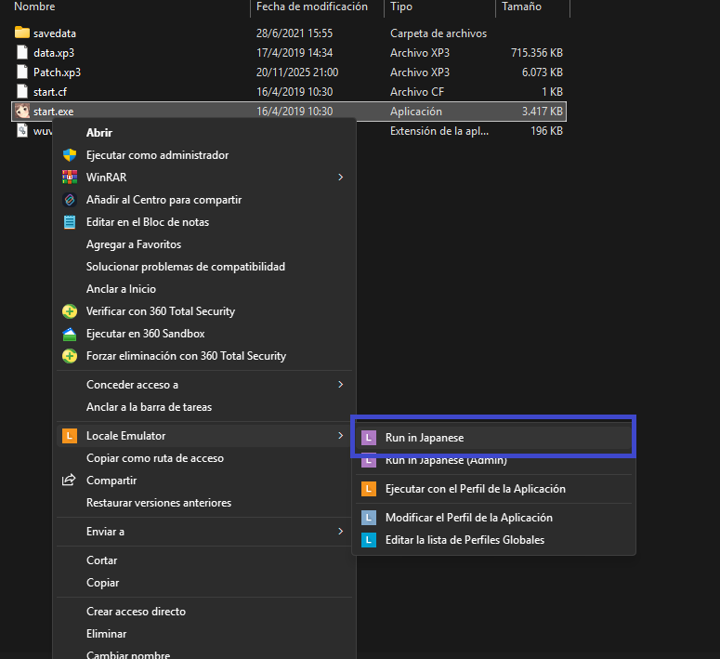Select Ejecutar con el Perfil de la Aplicación
The image size is (720, 659).
click(x=475, y=489)
